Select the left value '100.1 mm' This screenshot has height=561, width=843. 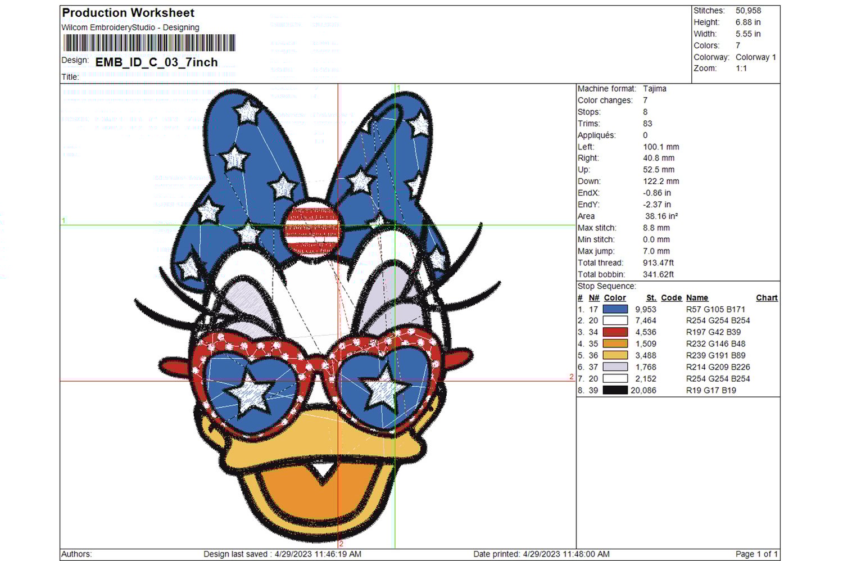tap(661, 147)
